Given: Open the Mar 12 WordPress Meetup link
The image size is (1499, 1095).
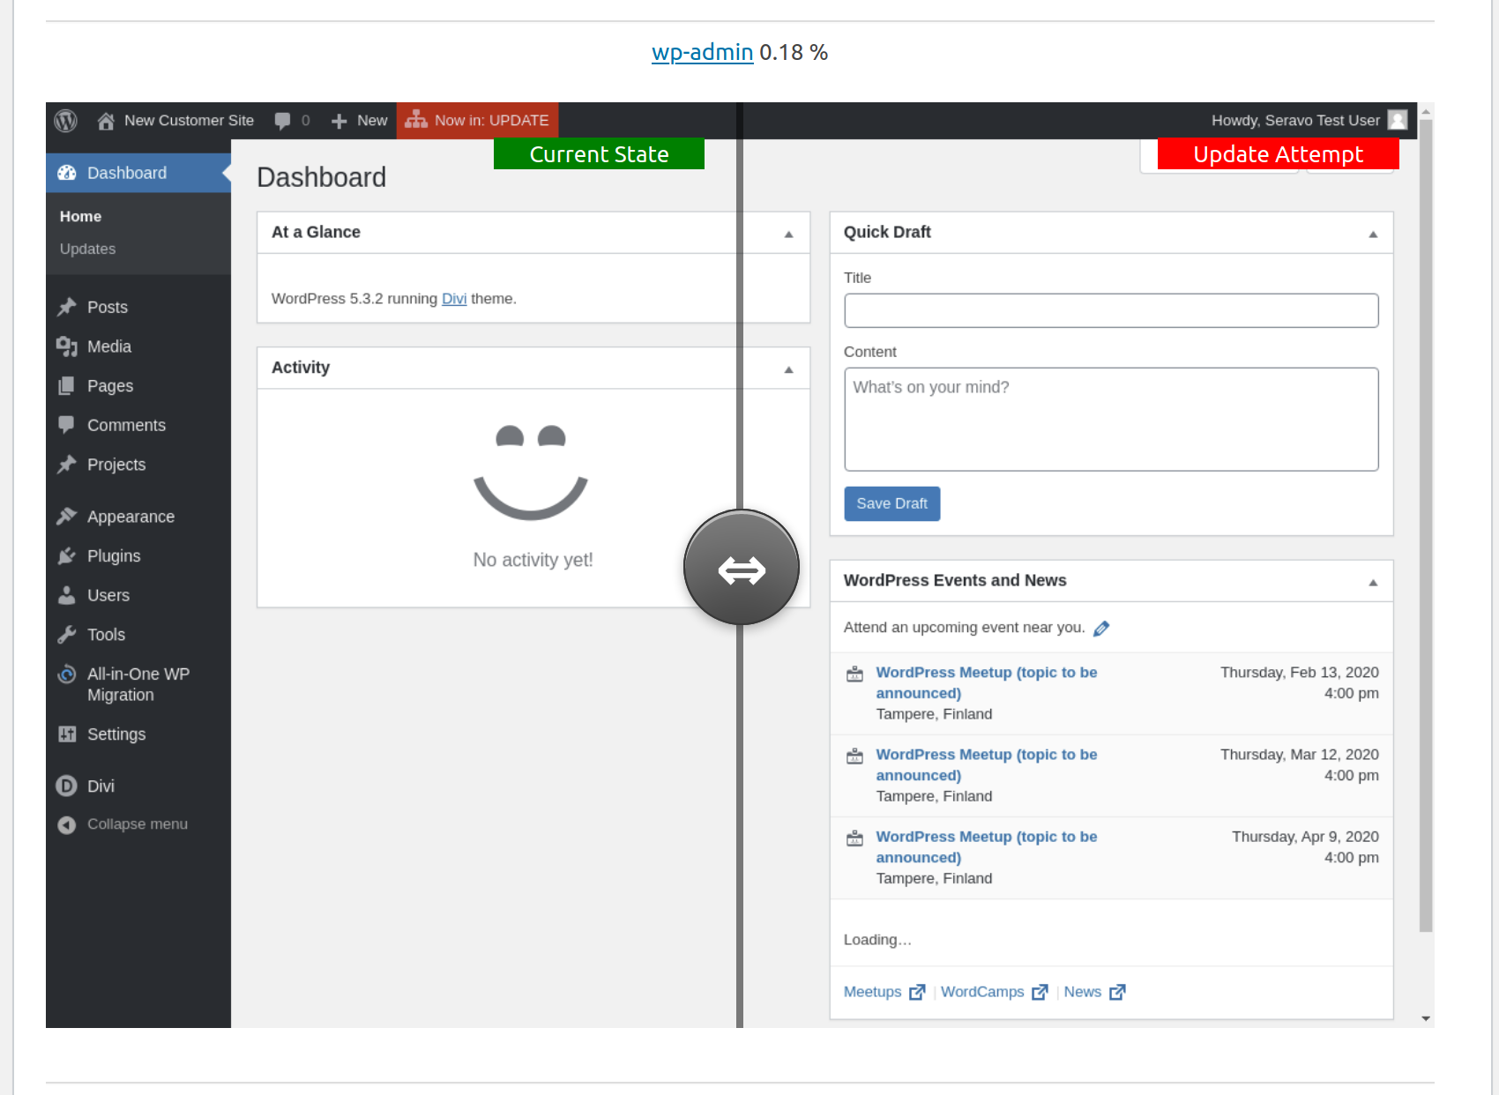Looking at the screenshot, I should (986, 765).
